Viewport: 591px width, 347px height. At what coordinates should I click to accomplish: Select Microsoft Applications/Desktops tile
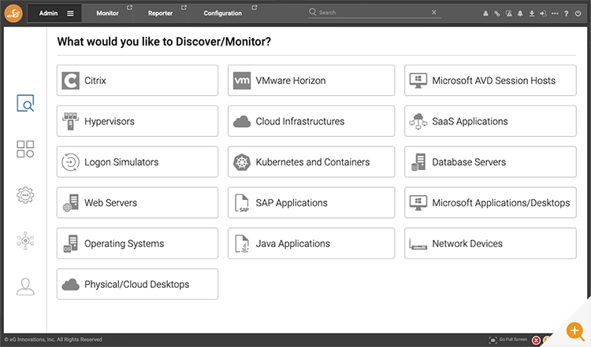click(490, 202)
